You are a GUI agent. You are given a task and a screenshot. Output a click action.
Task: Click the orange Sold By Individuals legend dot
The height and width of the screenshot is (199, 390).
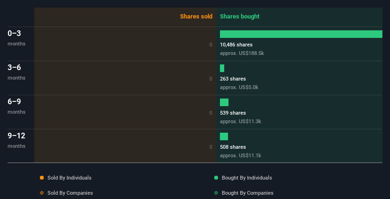(x=42, y=178)
